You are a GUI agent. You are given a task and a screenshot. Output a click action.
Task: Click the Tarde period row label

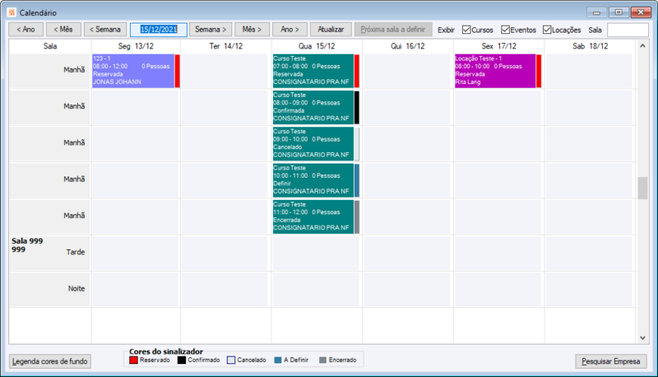point(76,252)
